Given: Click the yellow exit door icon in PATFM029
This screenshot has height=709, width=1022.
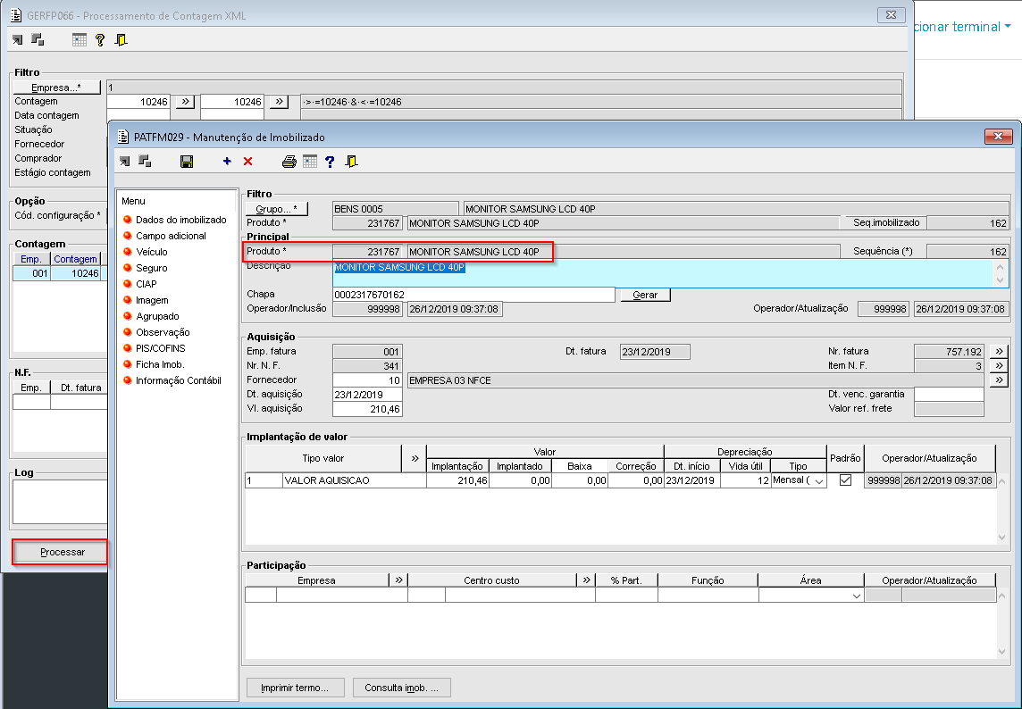Looking at the screenshot, I should [x=352, y=162].
